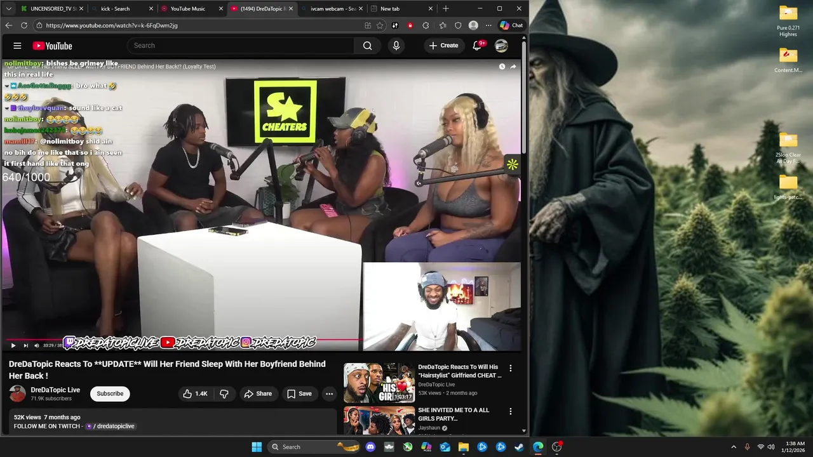Bookmark this page with the star icon
This screenshot has height=457, width=813.
pos(380,25)
